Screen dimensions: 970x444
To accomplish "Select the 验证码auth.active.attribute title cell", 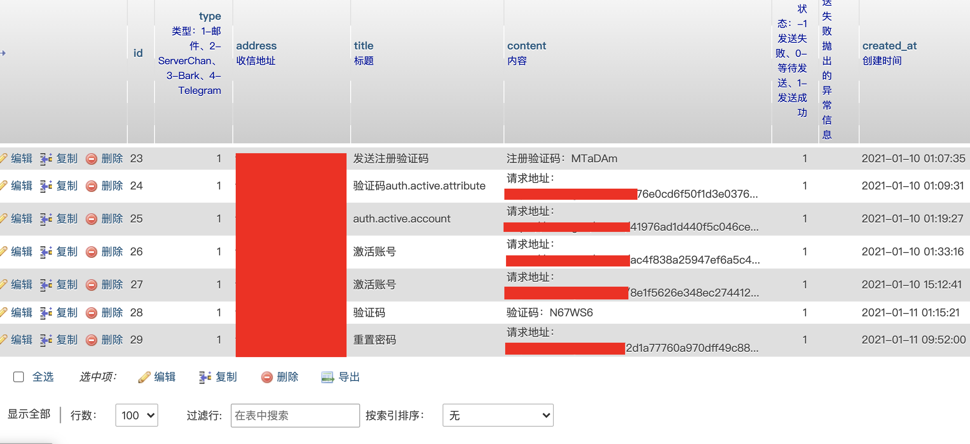I will coord(419,186).
